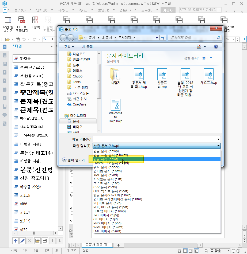Click the folder tree vertical scrollbar

(99, 81)
